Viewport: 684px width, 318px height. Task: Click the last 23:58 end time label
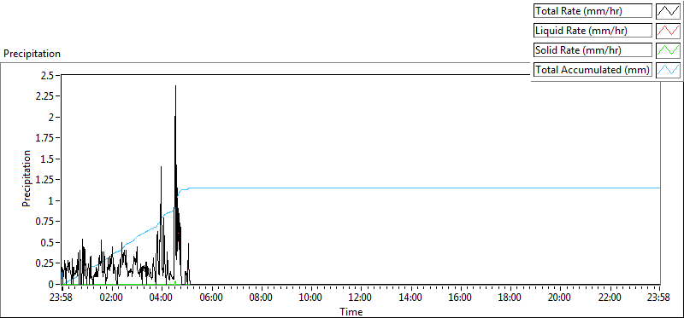tap(659, 298)
